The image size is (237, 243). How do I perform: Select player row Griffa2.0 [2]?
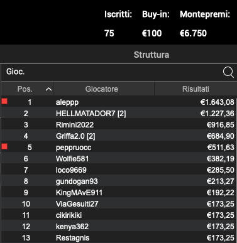(119, 136)
